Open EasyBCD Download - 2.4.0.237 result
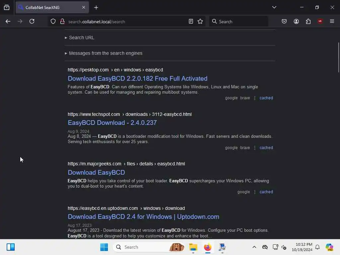The height and width of the screenshot is (255, 340). coord(112,123)
